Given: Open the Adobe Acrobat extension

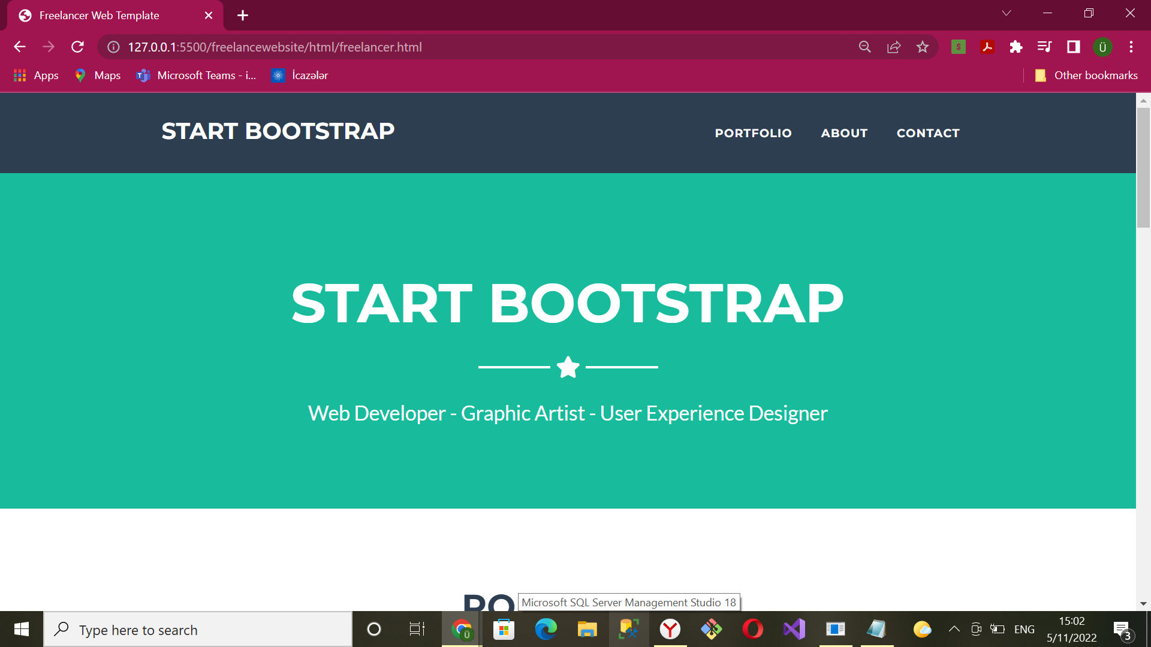Looking at the screenshot, I should coord(987,47).
